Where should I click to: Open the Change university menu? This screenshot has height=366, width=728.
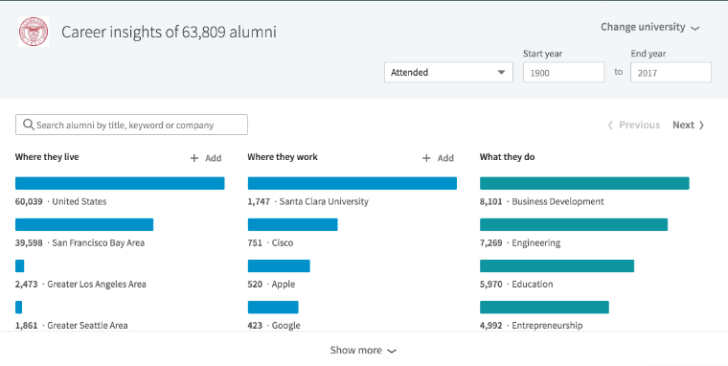pyautogui.click(x=650, y=27)
